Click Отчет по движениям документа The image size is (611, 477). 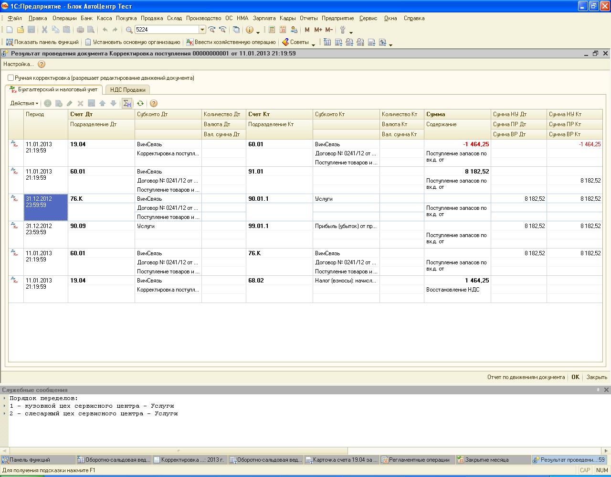click(x=526, y=377)
